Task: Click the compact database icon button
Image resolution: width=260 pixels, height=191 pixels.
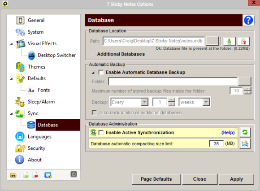Action: 245,143
